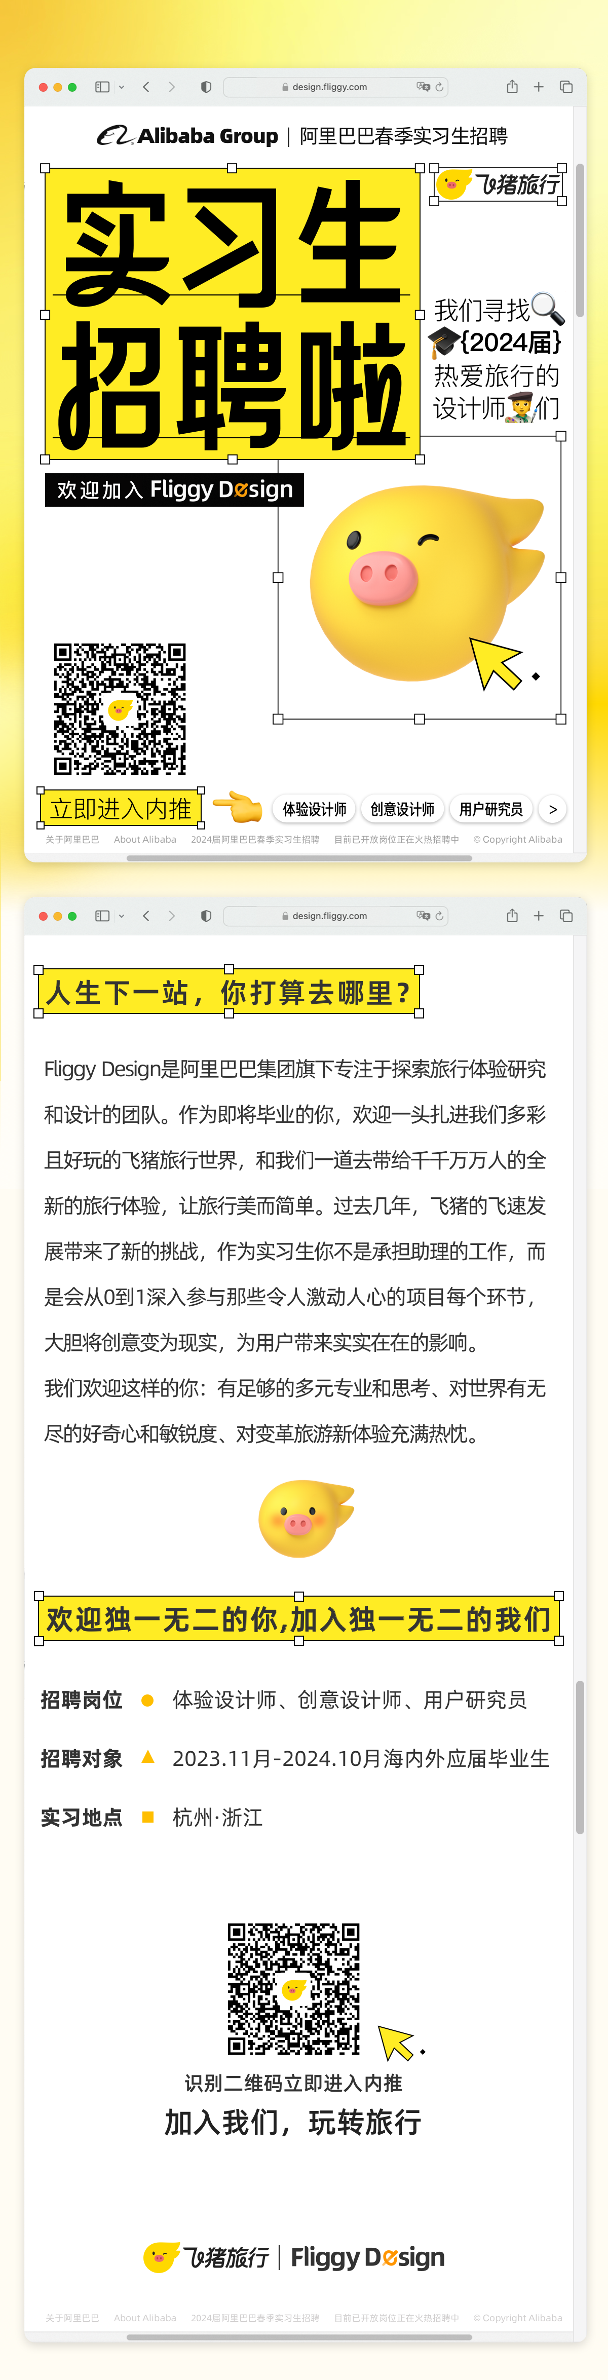608x2380 pixels.
Task: Click the Alibaba Group logo in the top page header
Action: (187, 136)
